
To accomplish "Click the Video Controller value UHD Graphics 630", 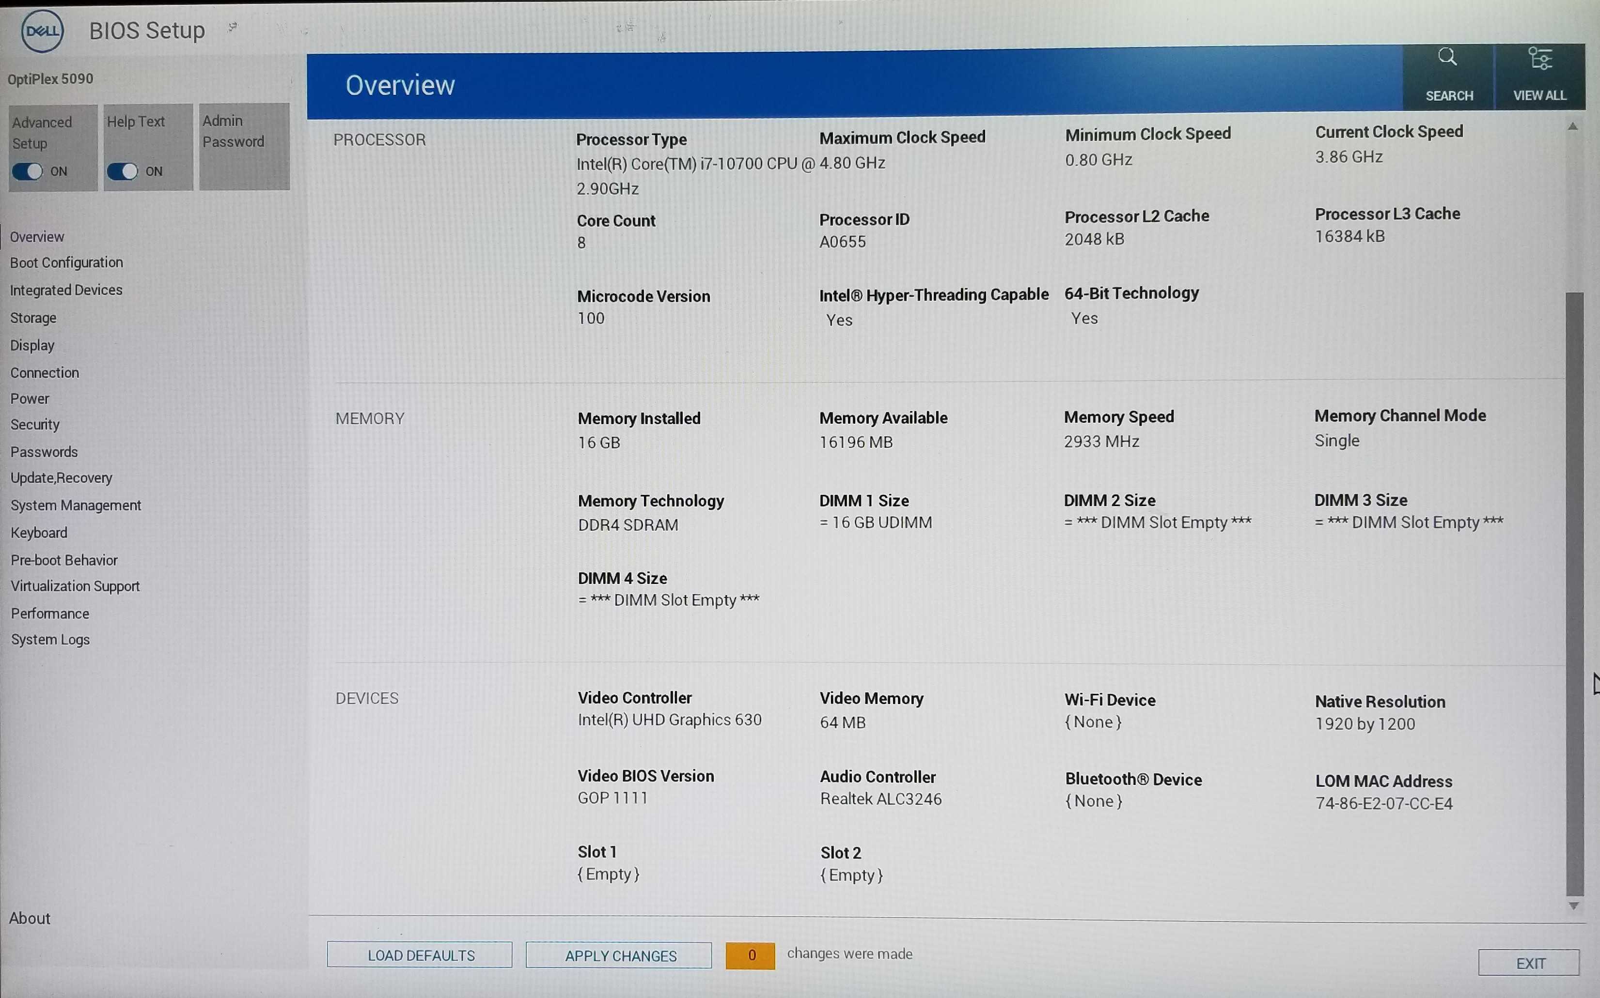I will (x=670, y=720).
